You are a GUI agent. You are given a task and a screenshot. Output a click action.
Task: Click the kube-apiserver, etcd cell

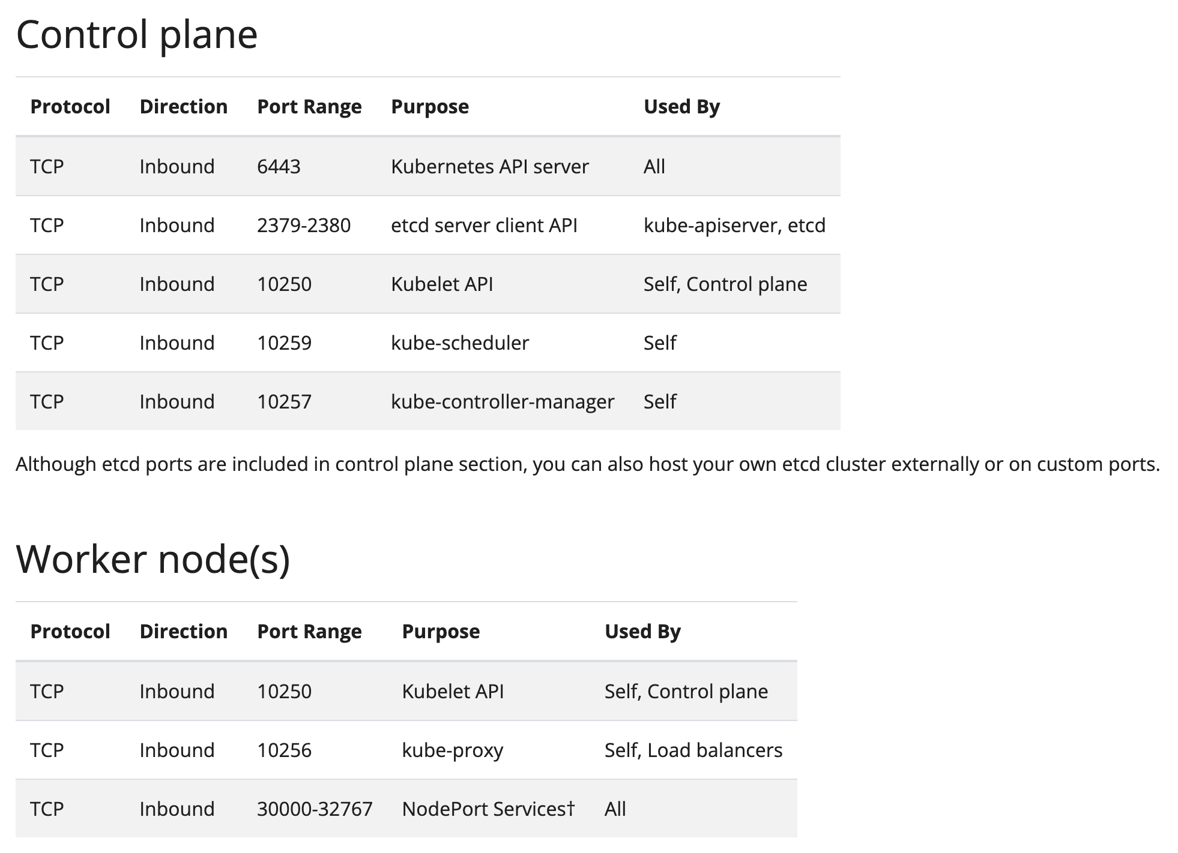734,225
